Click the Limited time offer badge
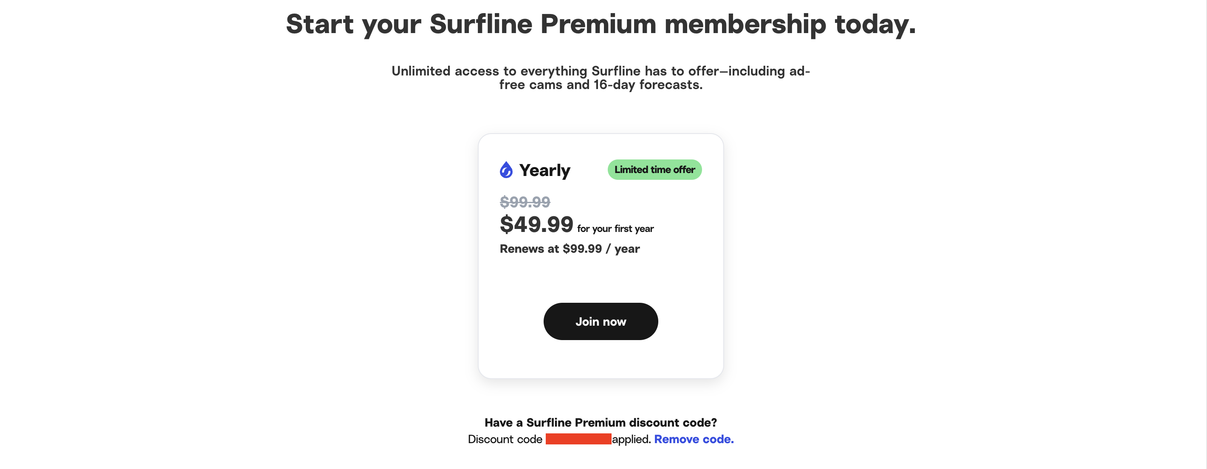Viewport: 1207px width, 469px height. click(x=654, y=170)
